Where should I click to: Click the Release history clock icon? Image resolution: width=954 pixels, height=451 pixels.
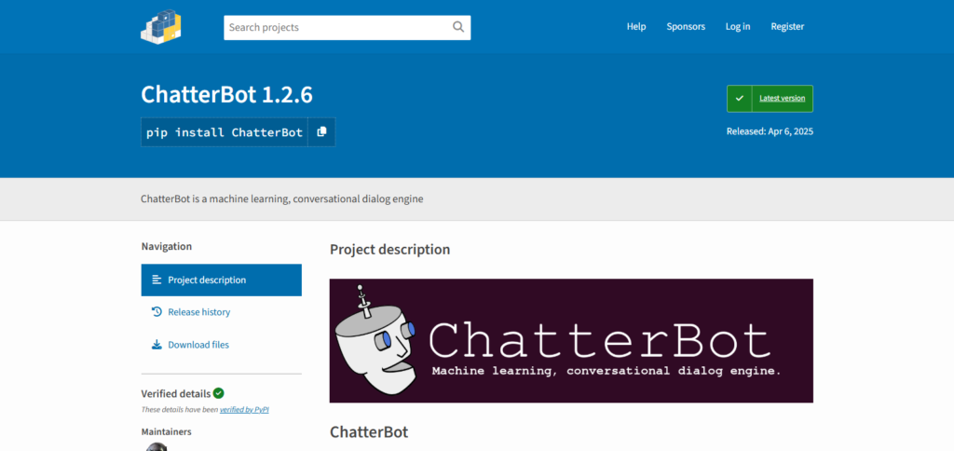tap(157, 312)
